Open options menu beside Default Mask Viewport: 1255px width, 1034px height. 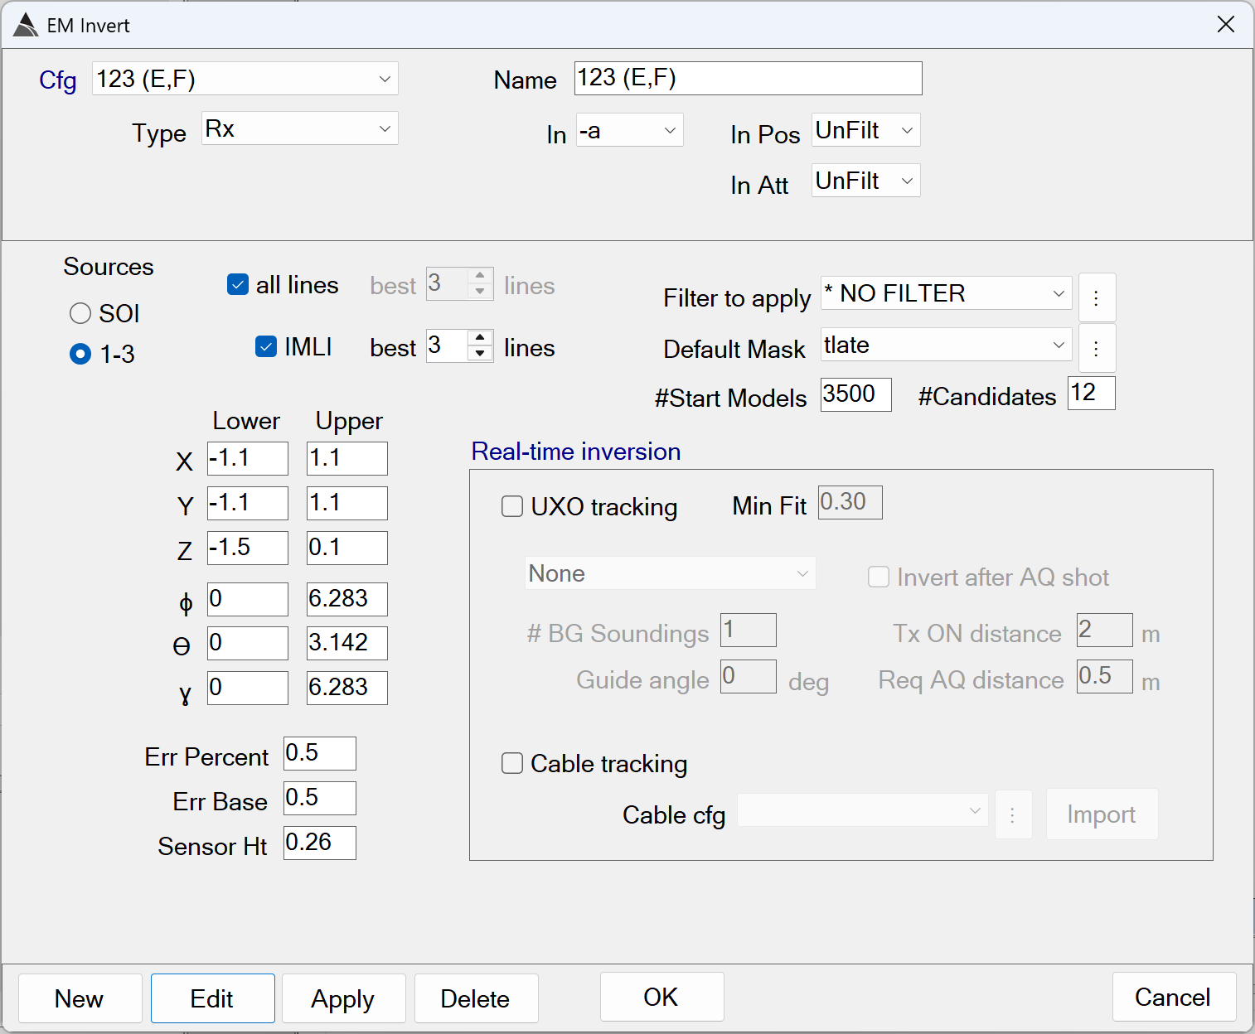pos(1096,349)
